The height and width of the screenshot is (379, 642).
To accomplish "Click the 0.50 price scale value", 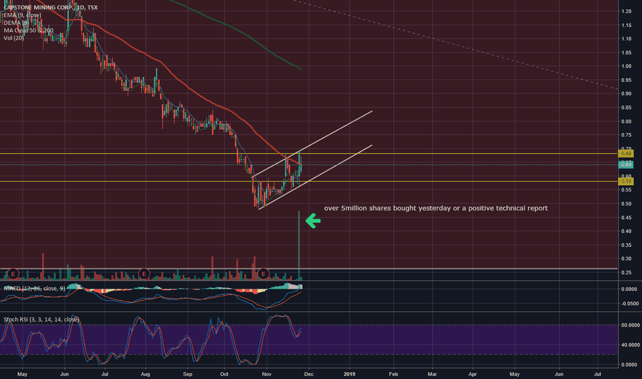I will [626, 204].
